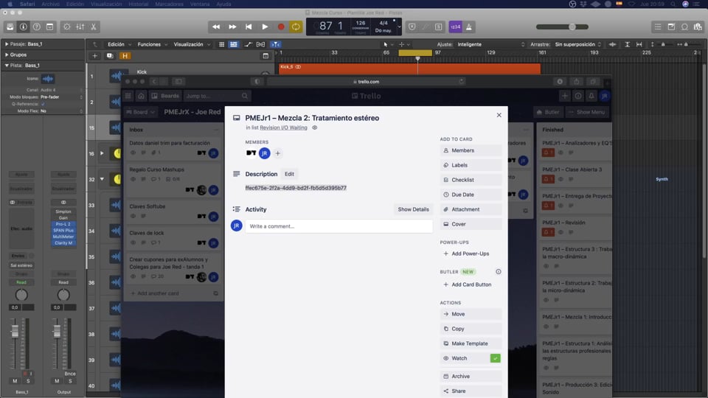Expand the Pasaje: Bass_1 inspector section

[7, 43]
